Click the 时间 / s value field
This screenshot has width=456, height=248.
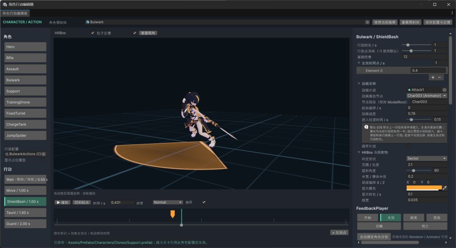point(122,202)
